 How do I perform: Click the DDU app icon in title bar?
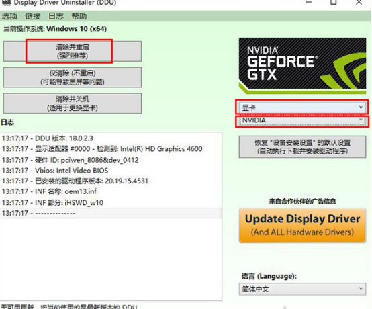(x=7, y=3)
